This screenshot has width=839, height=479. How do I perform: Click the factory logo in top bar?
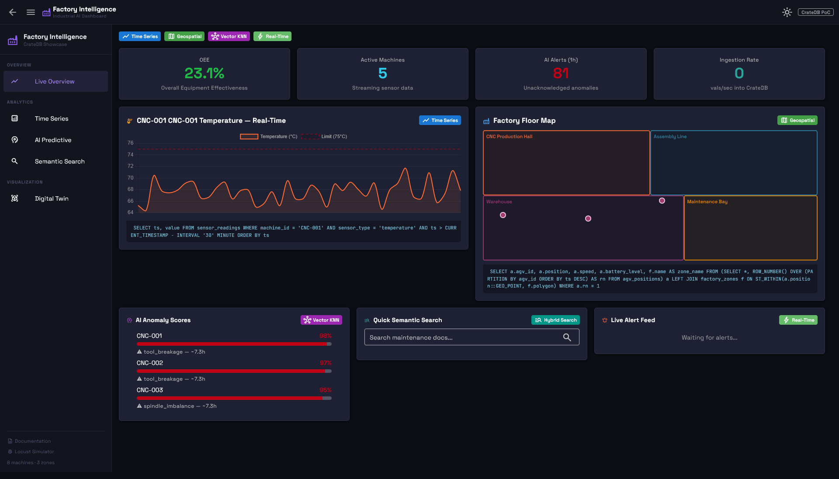pos(46,13)
